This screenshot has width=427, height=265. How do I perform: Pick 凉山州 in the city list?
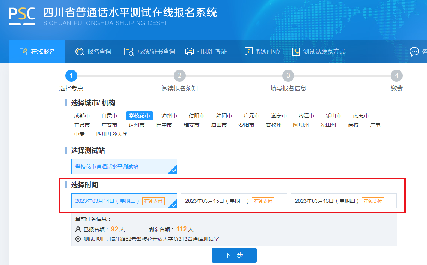(328, 125)
